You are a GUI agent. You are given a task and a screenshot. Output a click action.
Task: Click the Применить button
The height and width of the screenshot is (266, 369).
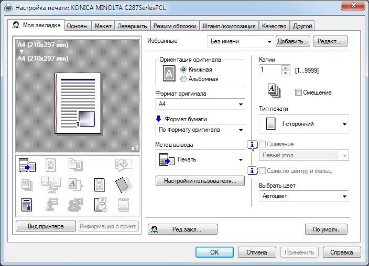[x=299, y=252]
